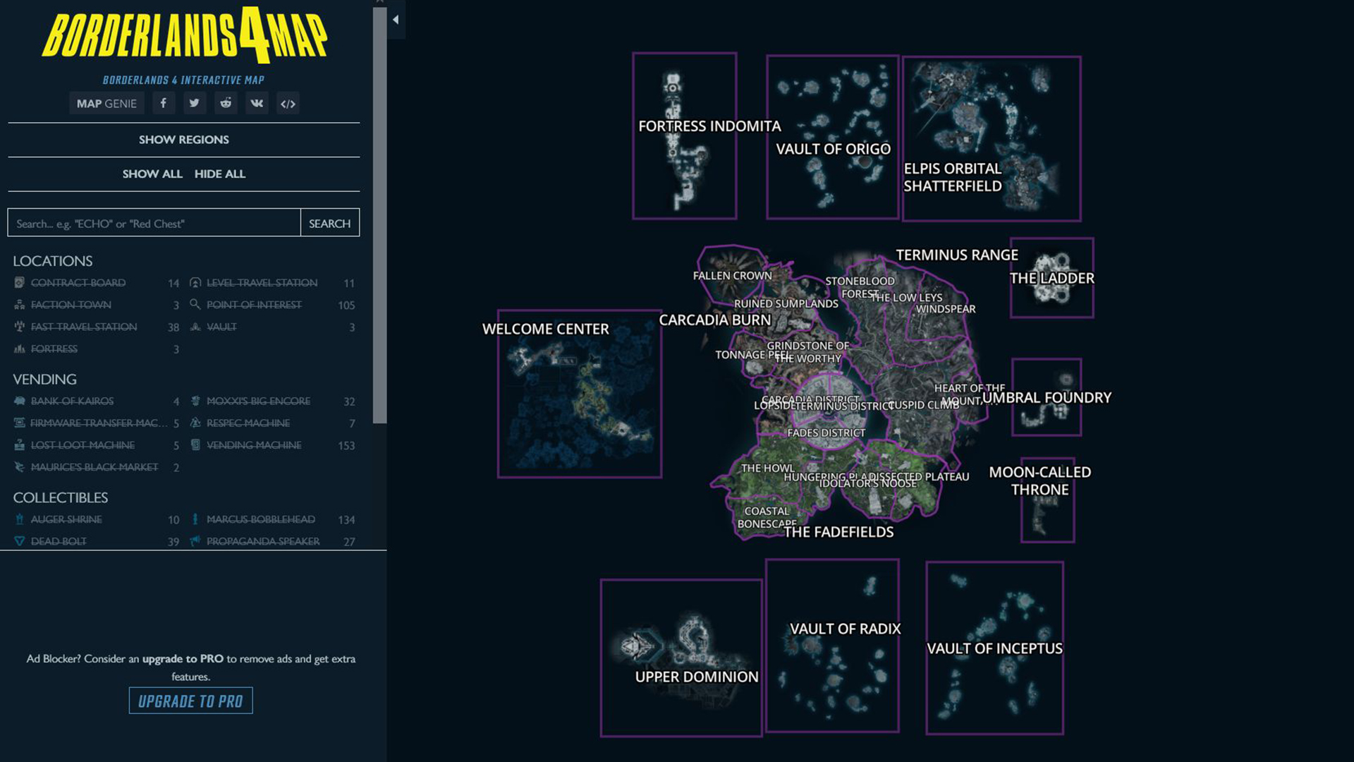
Task: Open the embed code icon
Action: click(288, 103)
